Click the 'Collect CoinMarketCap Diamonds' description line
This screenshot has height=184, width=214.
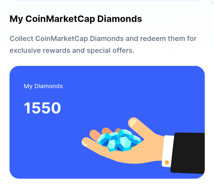point(103,39)
